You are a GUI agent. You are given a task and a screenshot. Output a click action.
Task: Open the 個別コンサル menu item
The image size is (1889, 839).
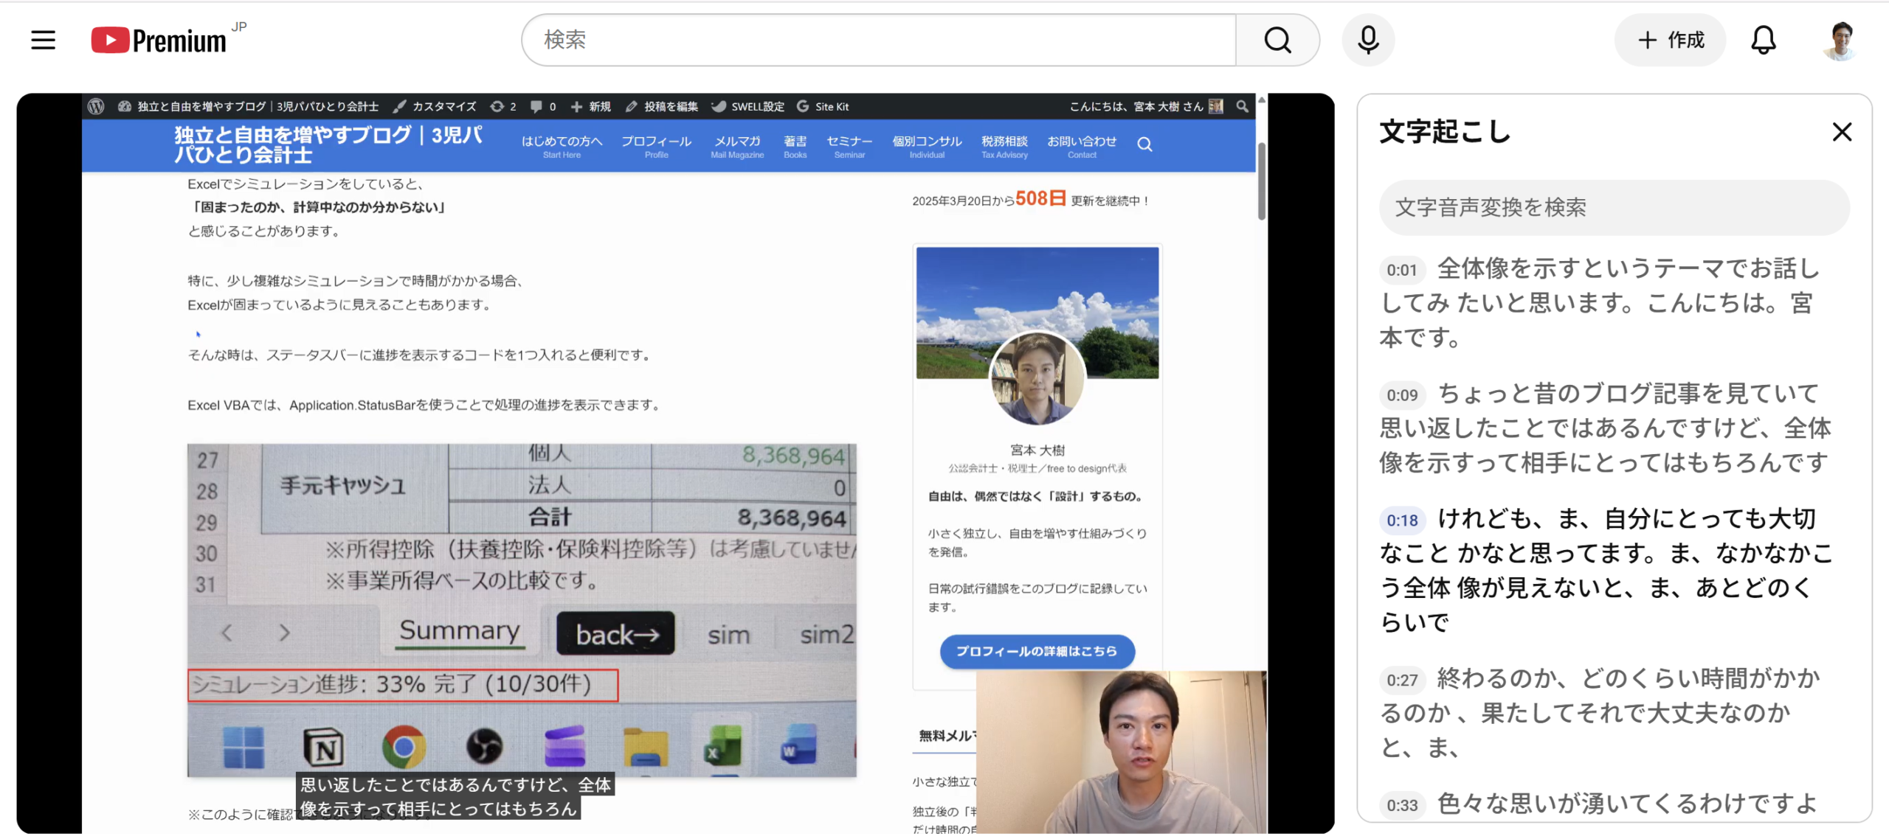pos(927,146)
